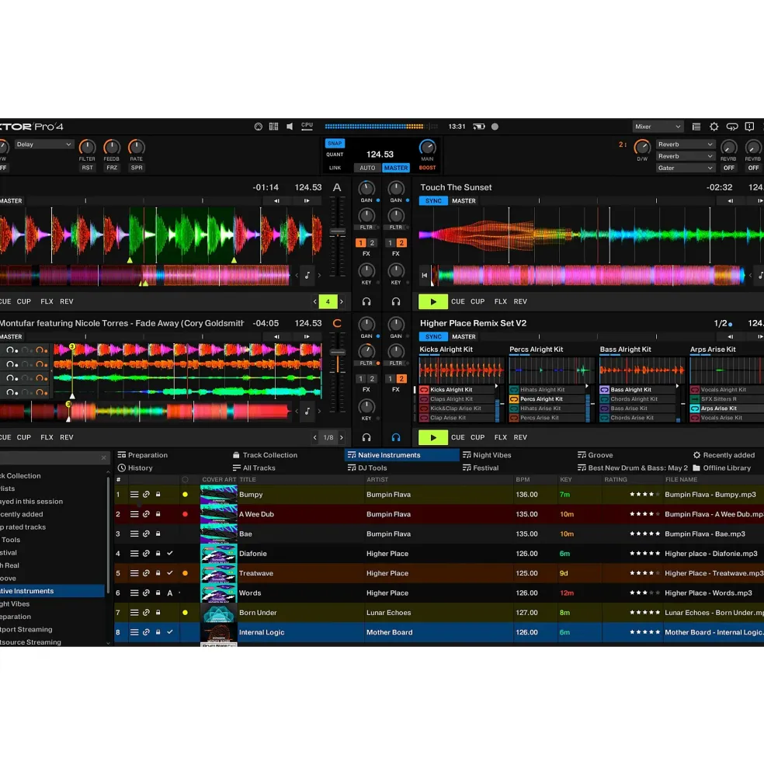The image size is (764, 765).
Task: Click the lock icon on Bumpy row
Action: [x=158, y=494]
